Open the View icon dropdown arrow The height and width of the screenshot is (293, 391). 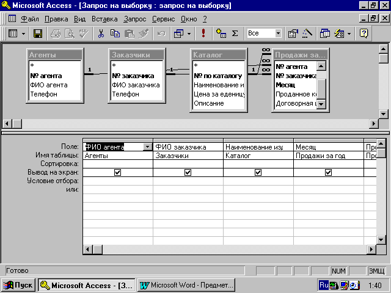[23, 34]
